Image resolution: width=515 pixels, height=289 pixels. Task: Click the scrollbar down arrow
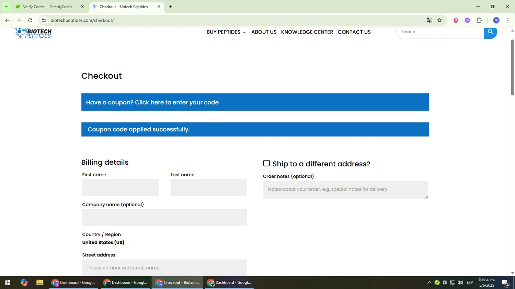click(512, 273)
